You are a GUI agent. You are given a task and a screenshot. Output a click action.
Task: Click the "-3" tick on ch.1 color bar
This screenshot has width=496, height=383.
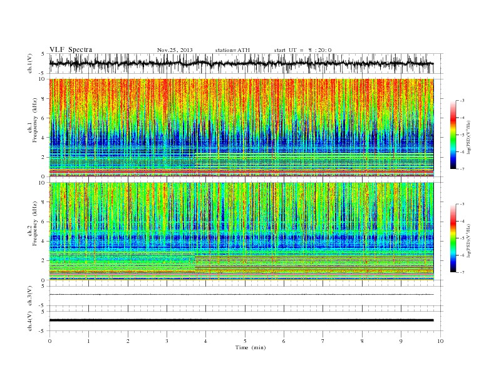click(x=462, y=101)
